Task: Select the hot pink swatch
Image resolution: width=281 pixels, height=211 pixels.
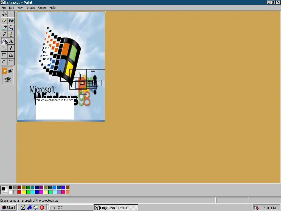Action: click(x=63, y=192)
